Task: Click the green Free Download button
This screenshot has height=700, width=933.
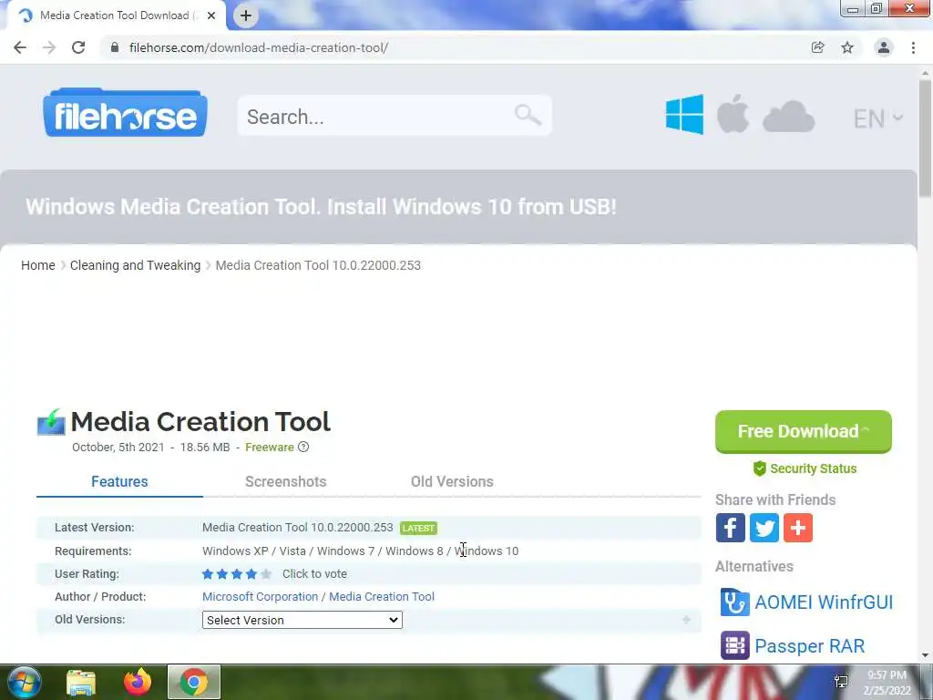Action: 804,431
